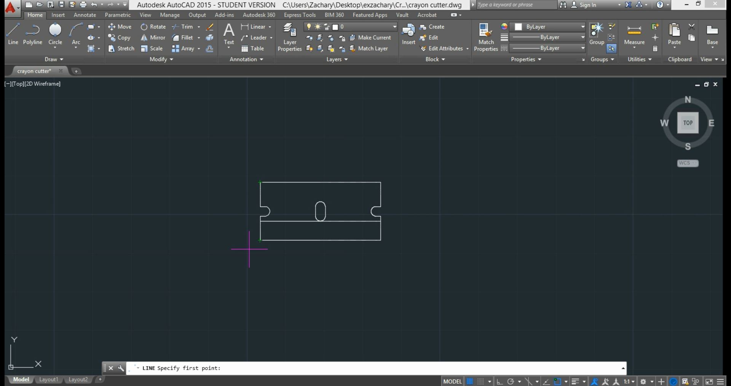The image size is (731, 386).
Task: Apply the Fillet tool
Action: click(182, 38)
